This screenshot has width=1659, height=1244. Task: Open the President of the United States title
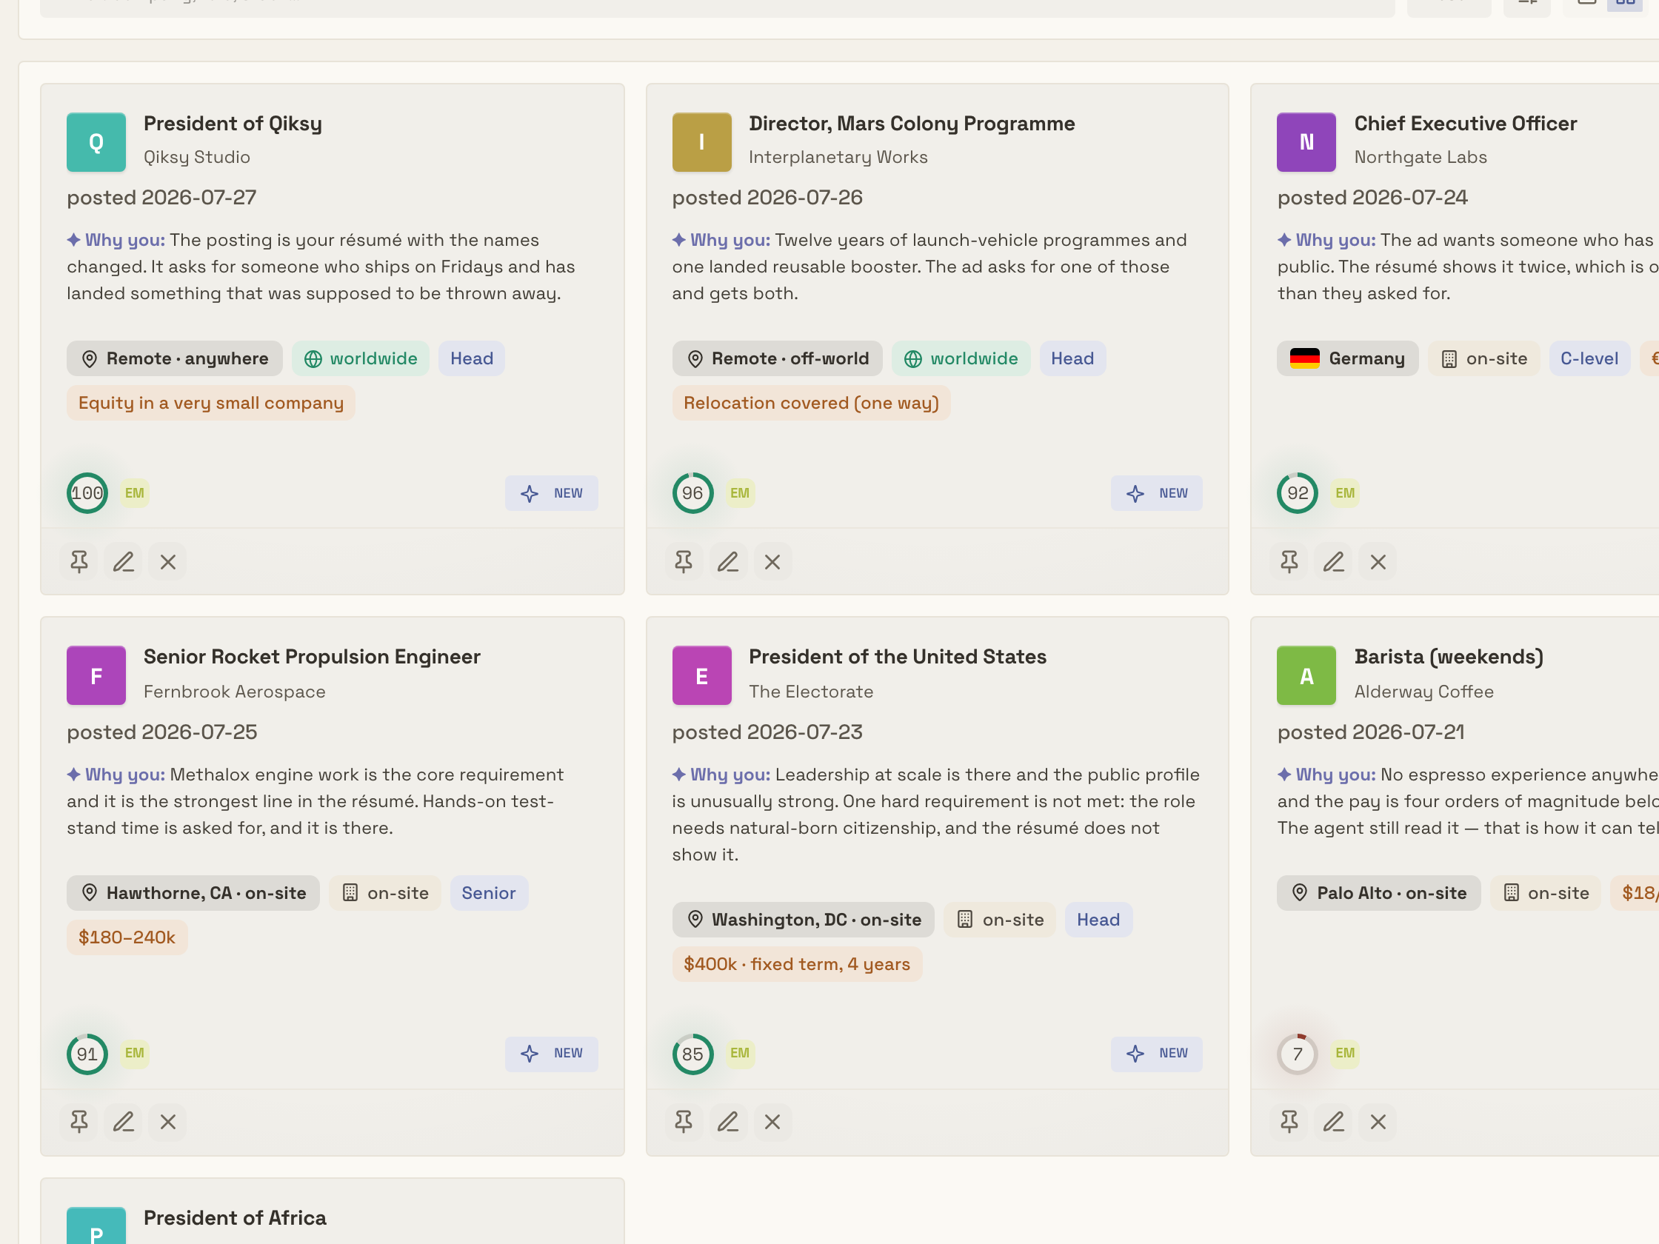point(897,657)
